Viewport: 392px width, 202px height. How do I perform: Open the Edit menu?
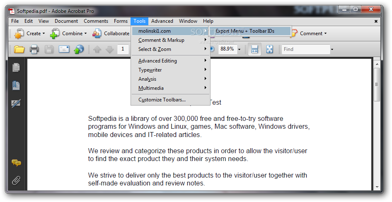click(29, 21)
